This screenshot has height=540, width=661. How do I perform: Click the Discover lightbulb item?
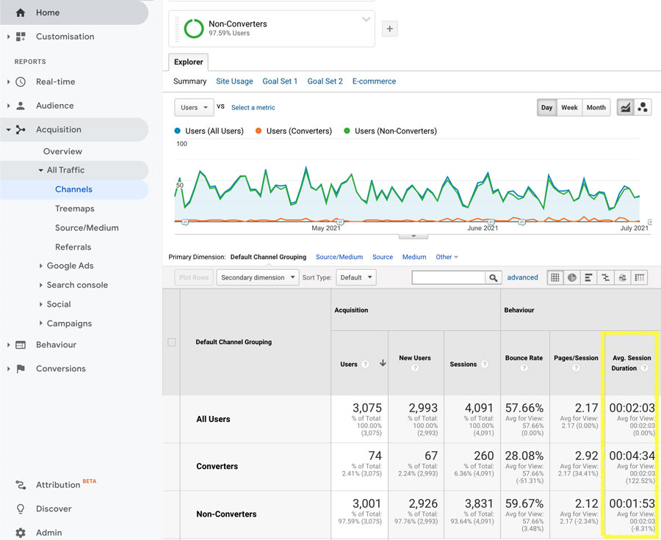[x=21, y=508]
